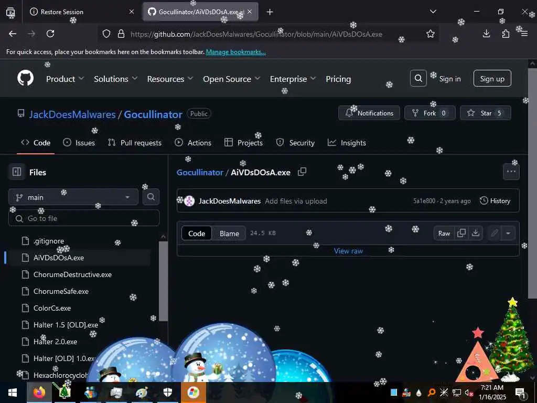Switch to the Restore Session tab

tap(81, 12)
